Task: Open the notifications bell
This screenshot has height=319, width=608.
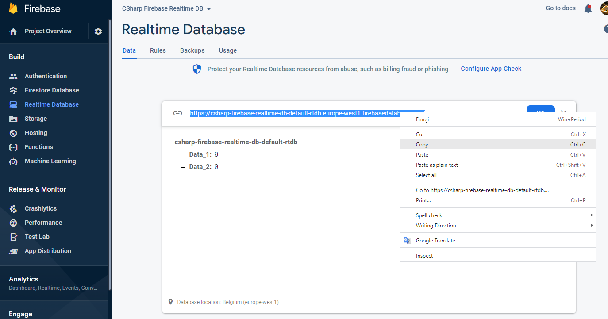Action: 588,8
